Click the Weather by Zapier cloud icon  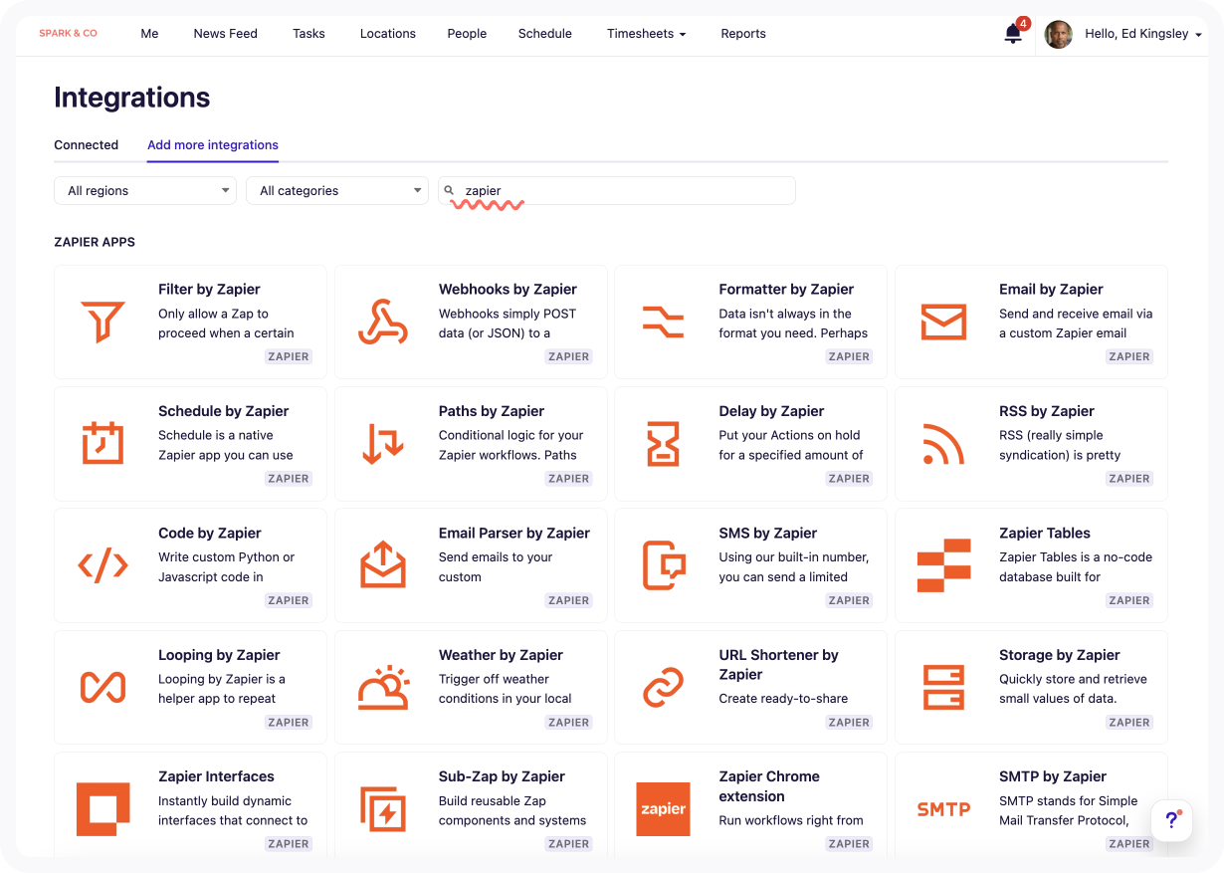[x=383, y=687]
